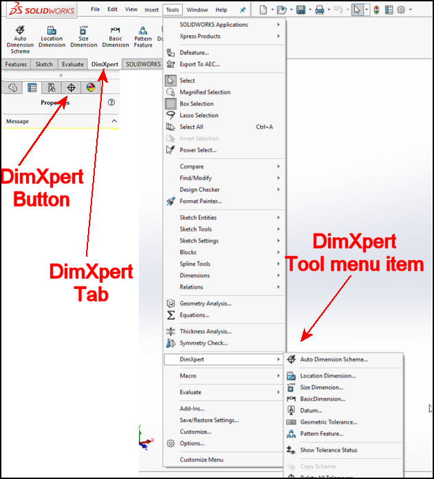Click the File Properties list icon
Image resolution: width=434 pixels, height=479 pixels.
(x=389, y=10)
